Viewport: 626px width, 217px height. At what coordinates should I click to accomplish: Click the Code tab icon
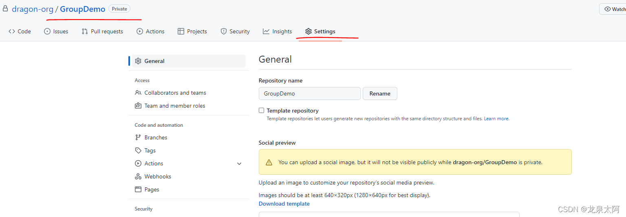pyautogui.click(x=12, y=31)
